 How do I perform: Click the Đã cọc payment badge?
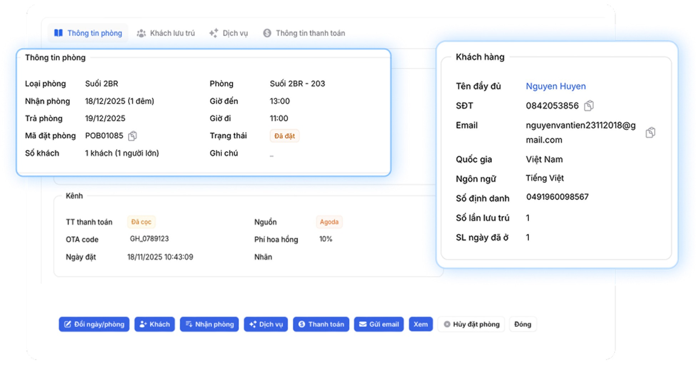pos(141,222)
